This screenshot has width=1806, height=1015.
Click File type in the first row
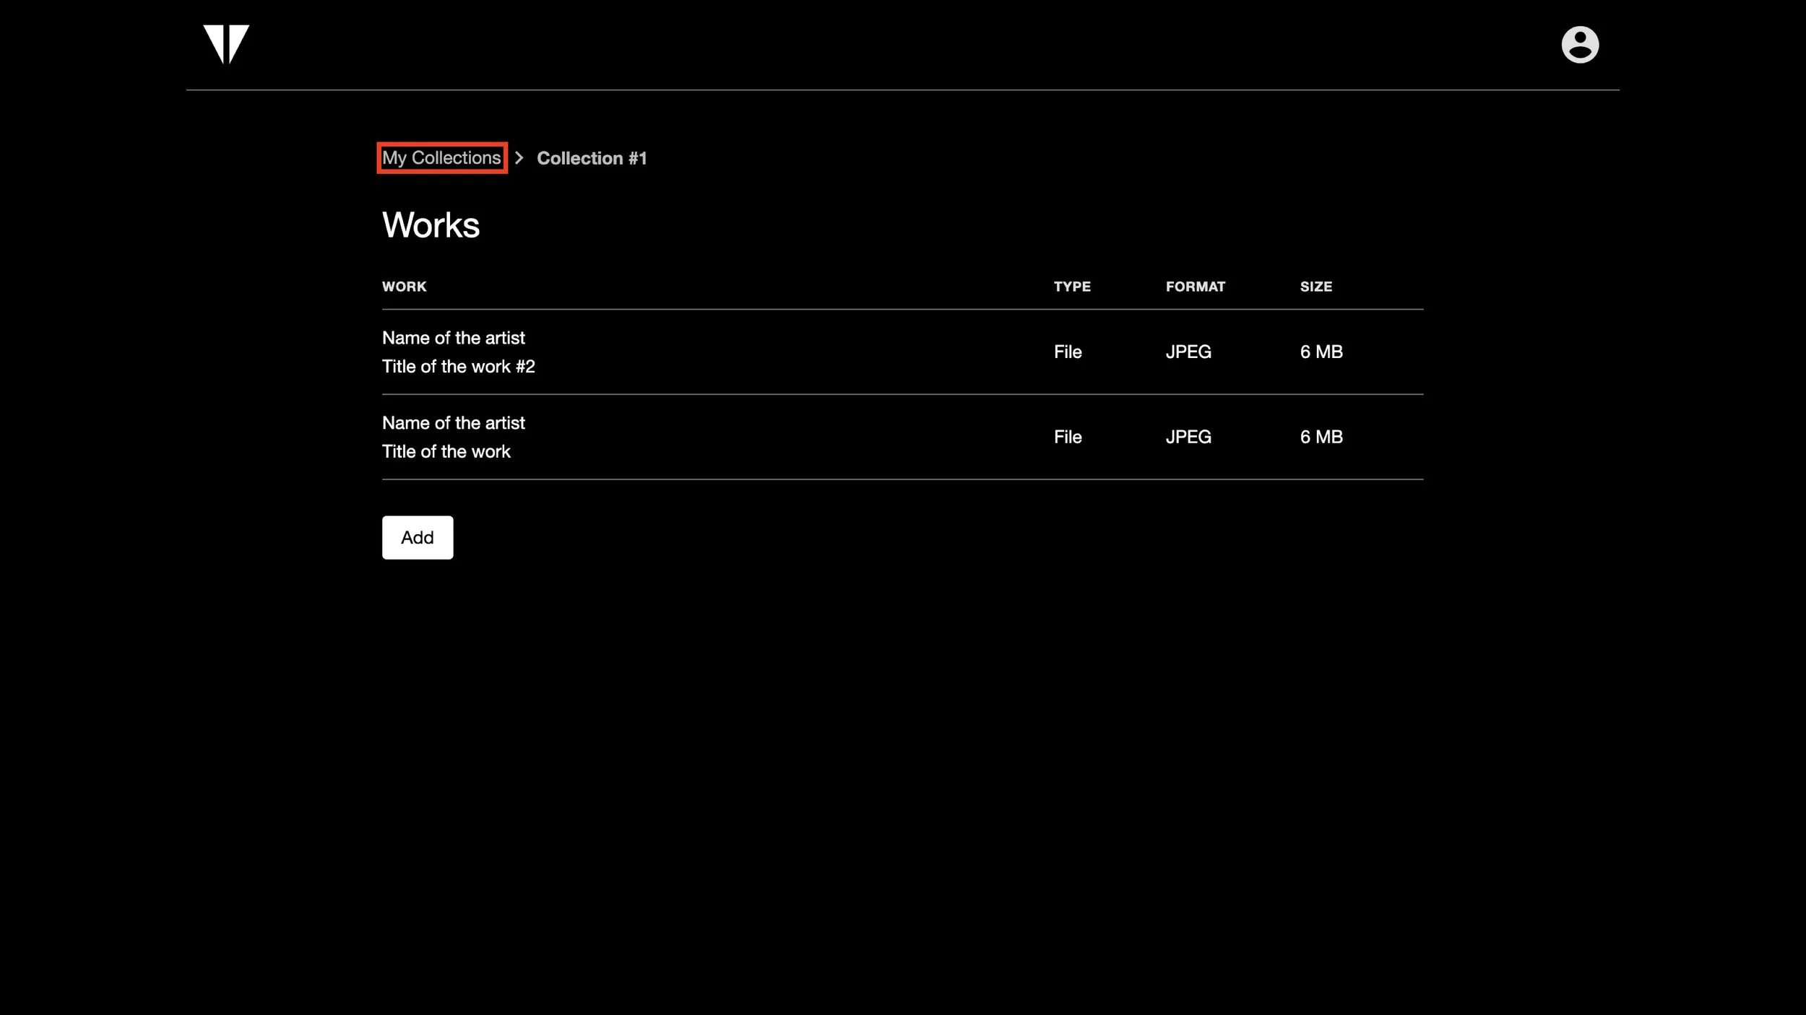(1067, 352)
